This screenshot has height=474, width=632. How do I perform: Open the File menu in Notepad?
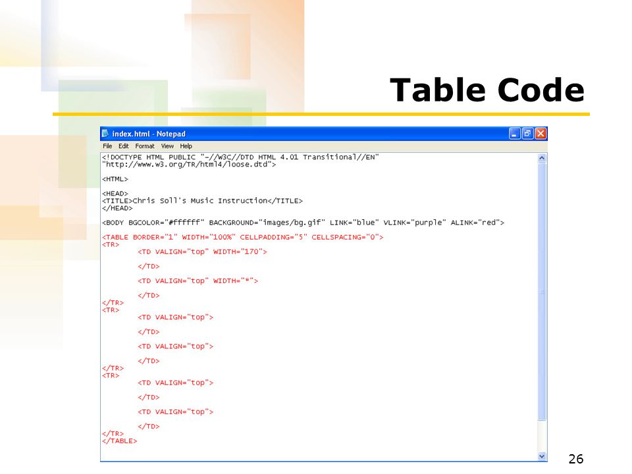[107, 146]
